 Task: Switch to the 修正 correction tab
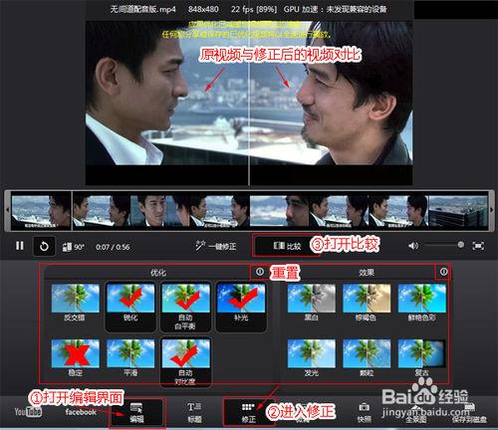click(249, 413)
